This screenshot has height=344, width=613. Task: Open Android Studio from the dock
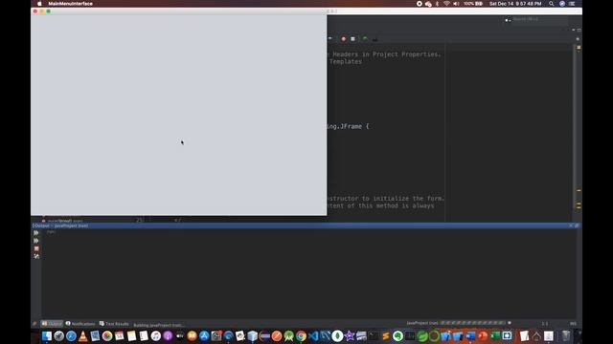[x=289, y=335]
